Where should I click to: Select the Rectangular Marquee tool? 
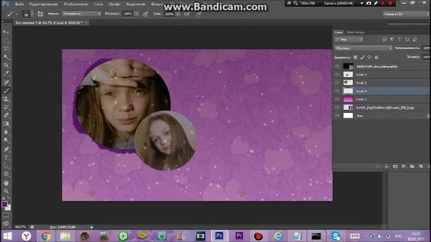pyautogui.click(x=6, y=40)
